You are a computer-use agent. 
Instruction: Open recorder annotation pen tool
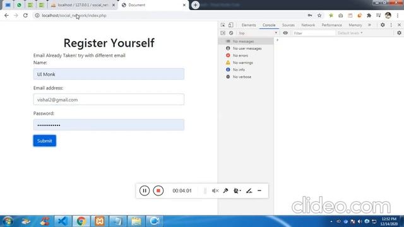pos(249,190)
